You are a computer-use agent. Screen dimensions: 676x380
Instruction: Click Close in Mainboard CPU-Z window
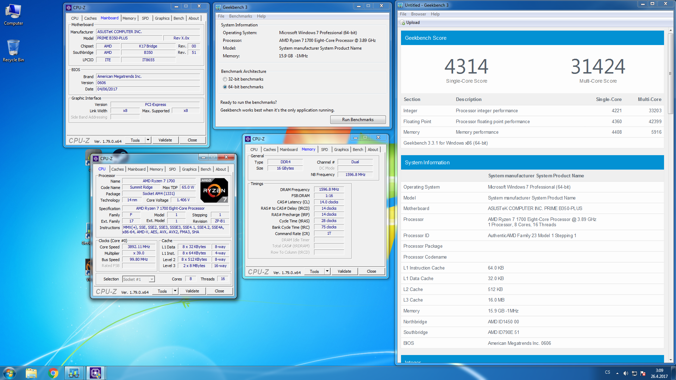click(192, 140)
